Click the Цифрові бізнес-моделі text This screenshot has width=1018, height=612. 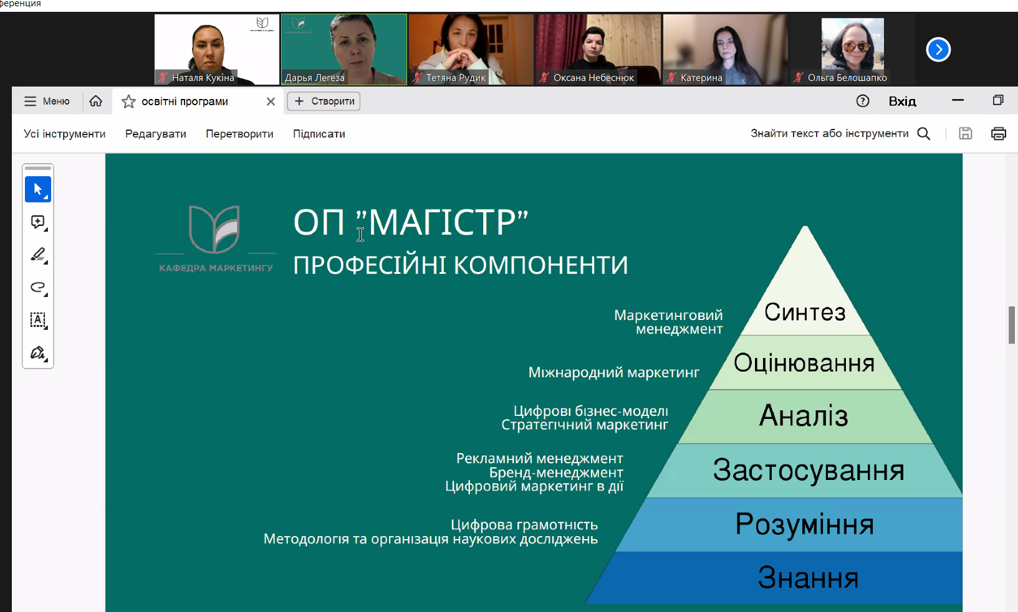pyautogui.click(x=591, y=411)
